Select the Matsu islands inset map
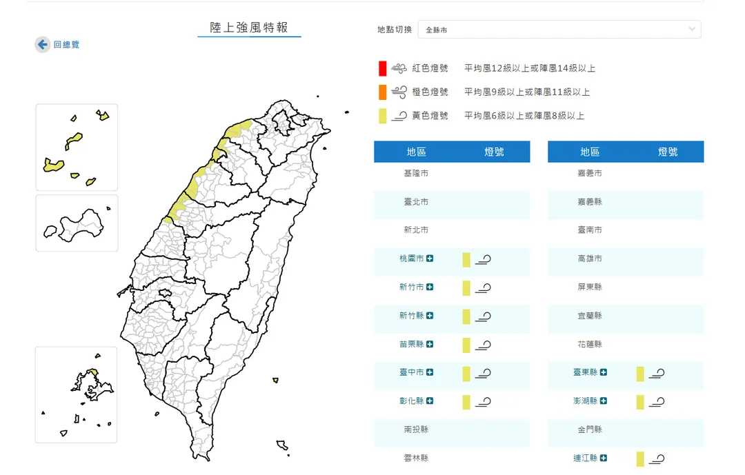745x475 pixels. [77, 148]
